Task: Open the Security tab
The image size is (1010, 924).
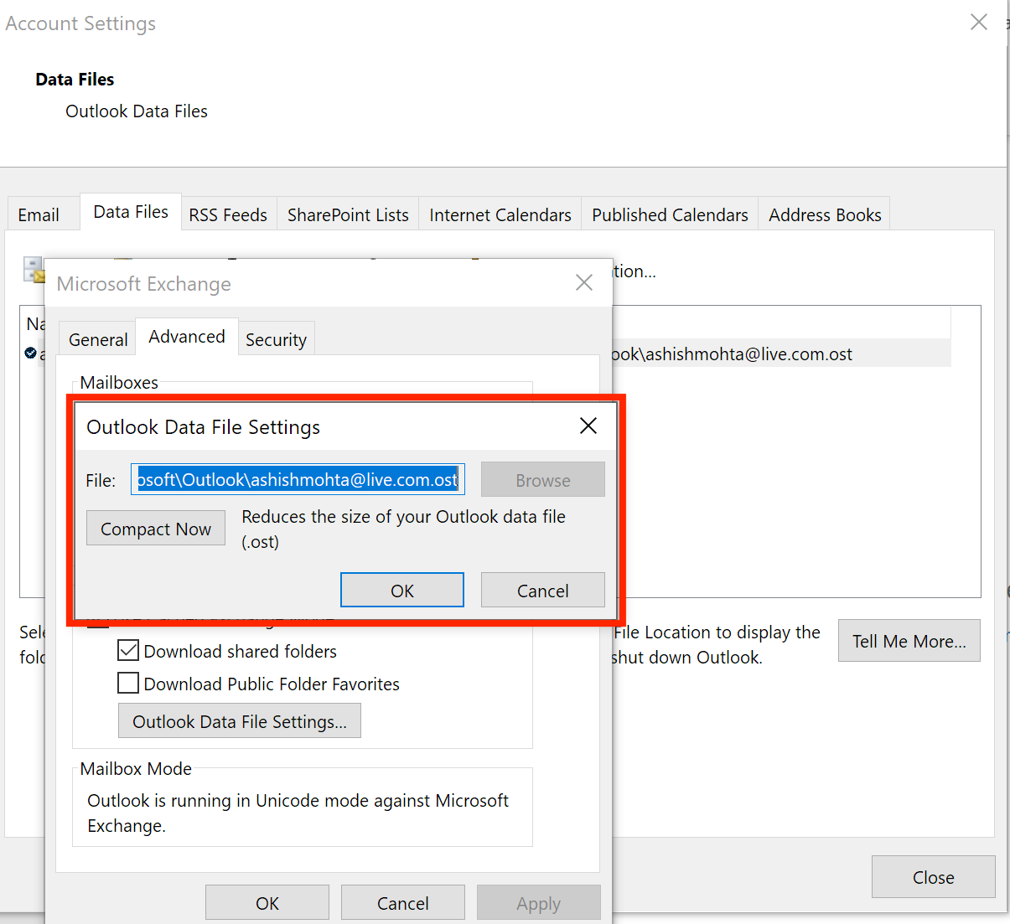Action: click(x=276, y=339)
